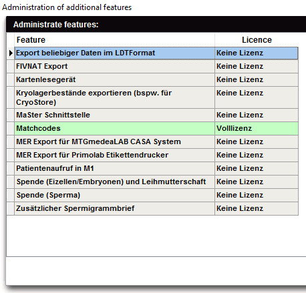This screenshot has width=306, height=293.
Task: Click the Licence column header
Action: (257, 40)
